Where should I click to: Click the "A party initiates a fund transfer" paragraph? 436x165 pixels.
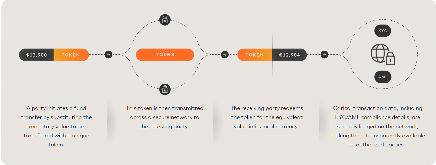pos(56,126)
